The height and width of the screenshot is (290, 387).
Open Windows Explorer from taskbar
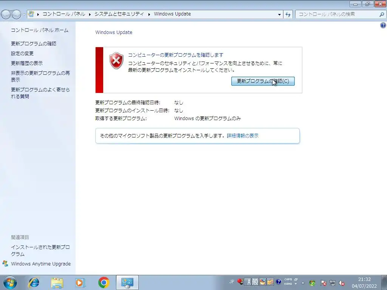click(x=57, y=282)
